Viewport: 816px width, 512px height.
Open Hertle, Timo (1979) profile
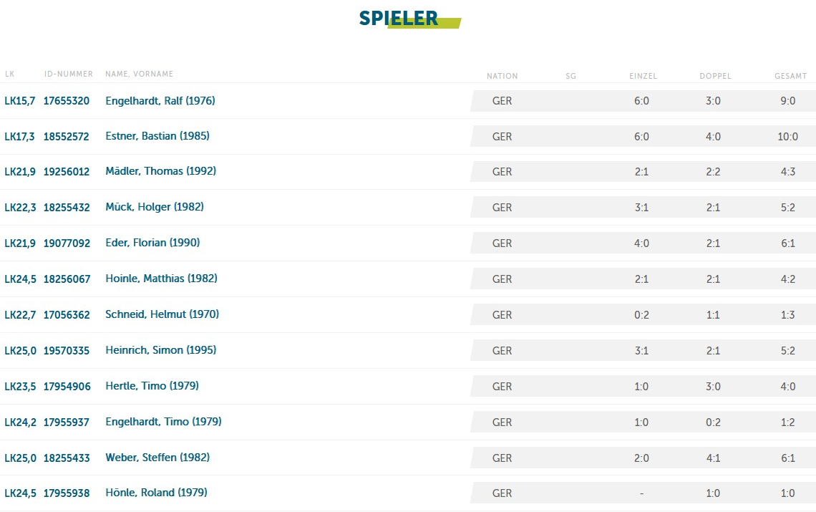[152, 386]
